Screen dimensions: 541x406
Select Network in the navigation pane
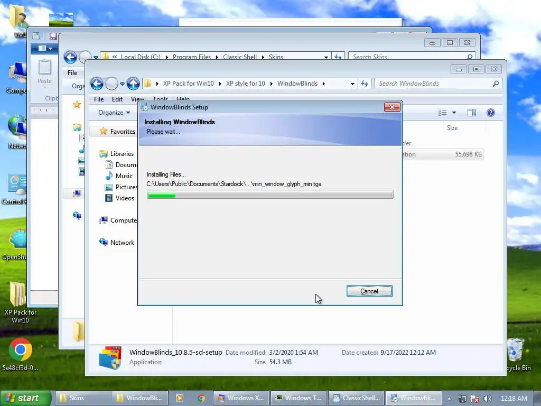pos(117,242)
